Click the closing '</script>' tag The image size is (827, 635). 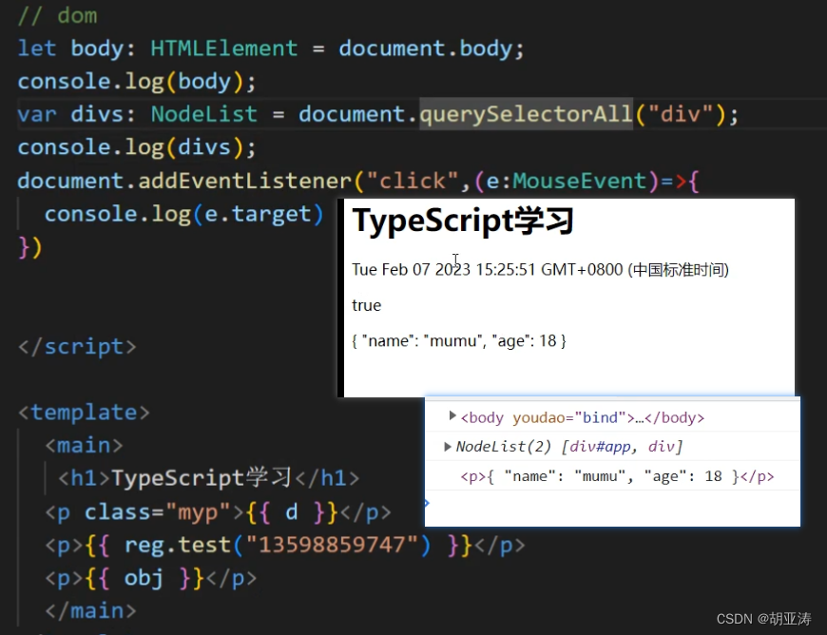[x=77, y=347]
